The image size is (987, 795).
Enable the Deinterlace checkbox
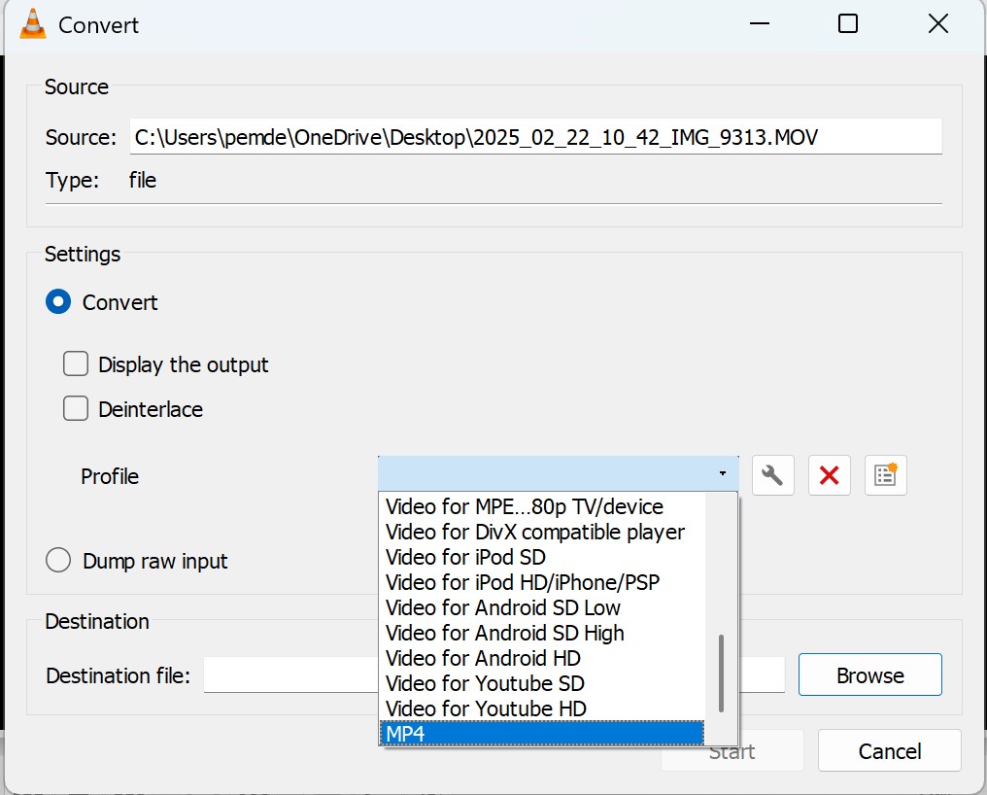coord(76,408)
